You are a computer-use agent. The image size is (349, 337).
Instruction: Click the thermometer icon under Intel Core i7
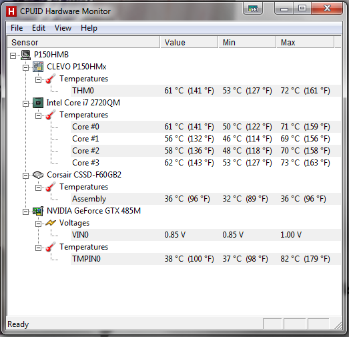pos(51,115)
